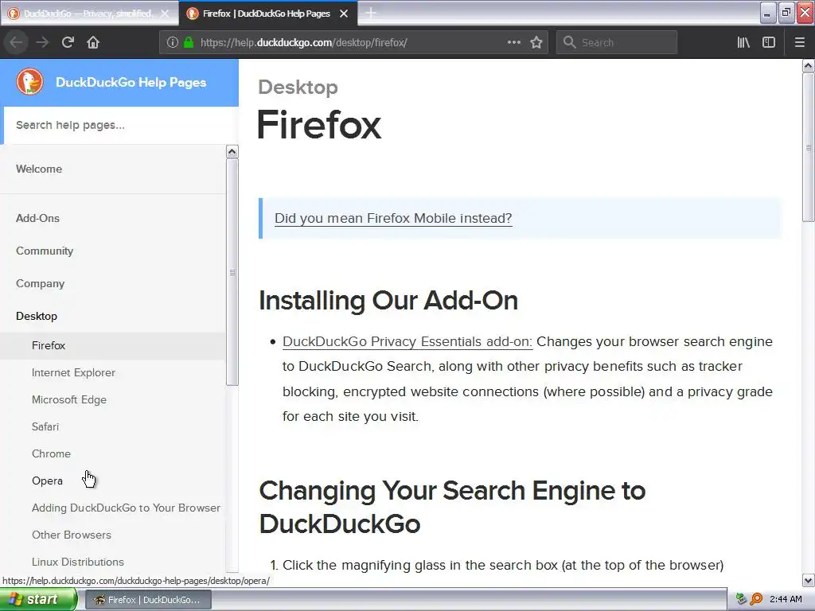Close the DuckDuckGo Privacy simplified tab
Viewport: 815px width, 611px height.
pos(165,14)
